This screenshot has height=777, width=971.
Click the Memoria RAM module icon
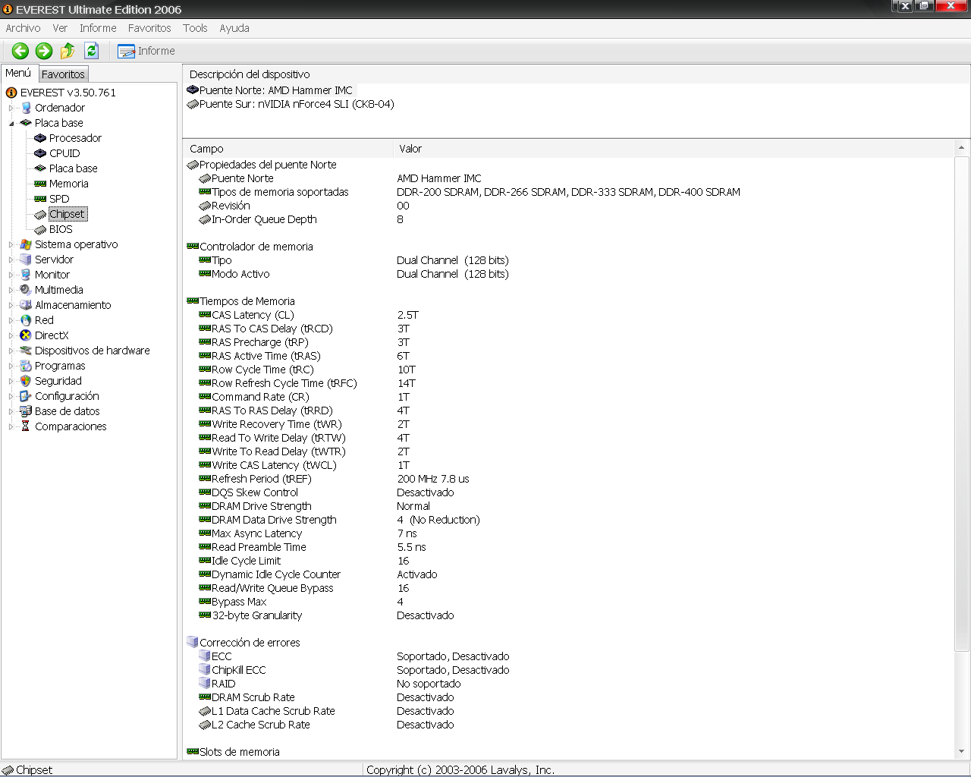point(41,184)
